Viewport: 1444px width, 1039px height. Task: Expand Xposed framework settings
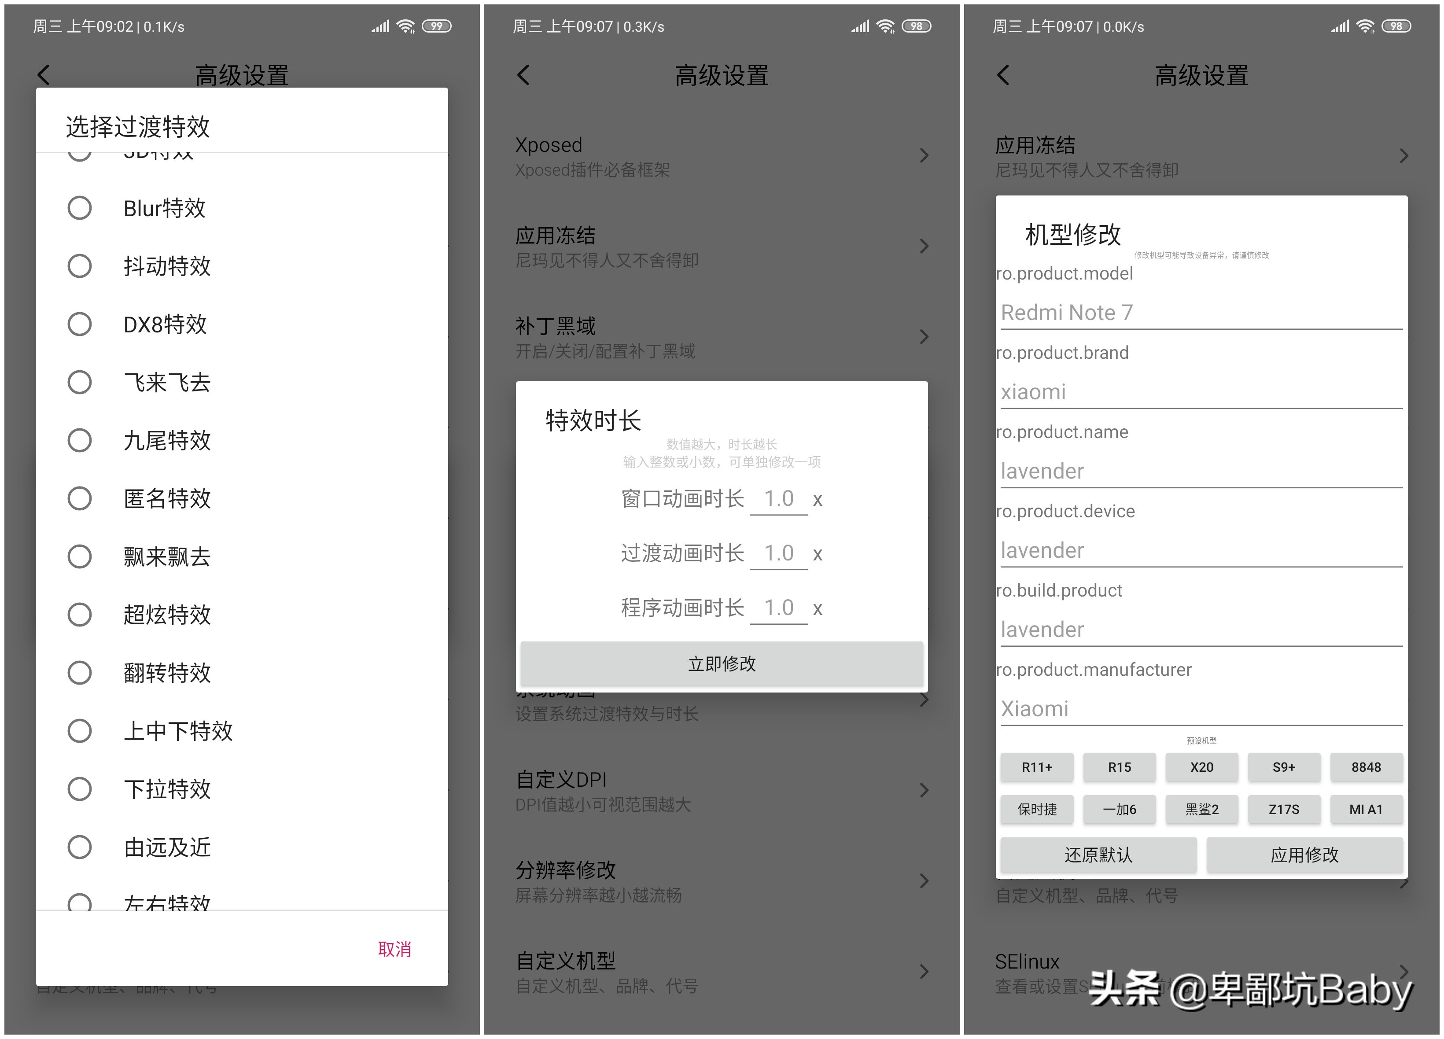722,157
